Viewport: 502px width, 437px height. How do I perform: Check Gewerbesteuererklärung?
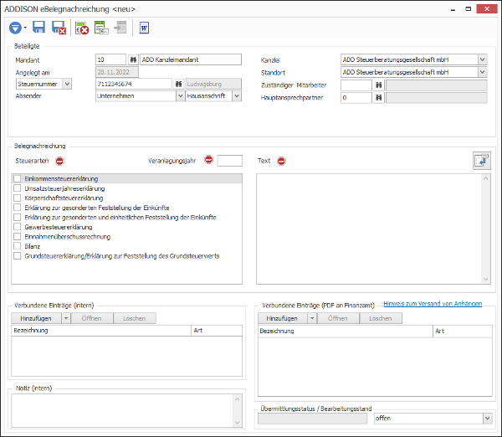[x=18, y=227]
